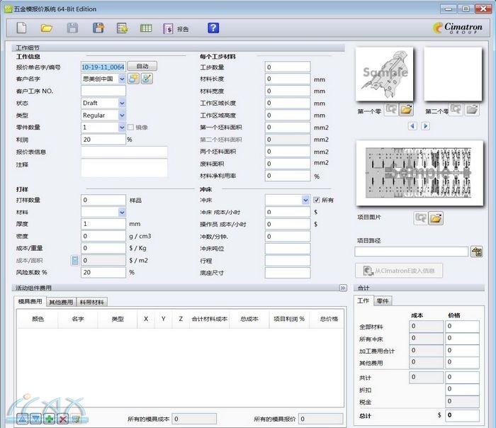This screenshot has width=496, height=428.
Task: Expand the 状态 Draft dropdown
Action: click(x=122, y=103)
